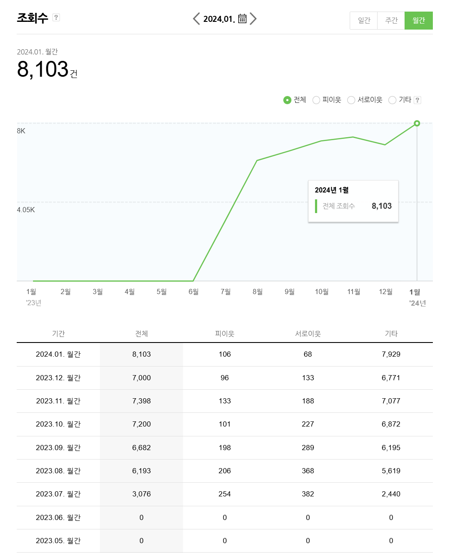The height and width of the screenshot is (553, 456).
Task: Select the 피이웃 radio button
Action: tap(316, 100)
